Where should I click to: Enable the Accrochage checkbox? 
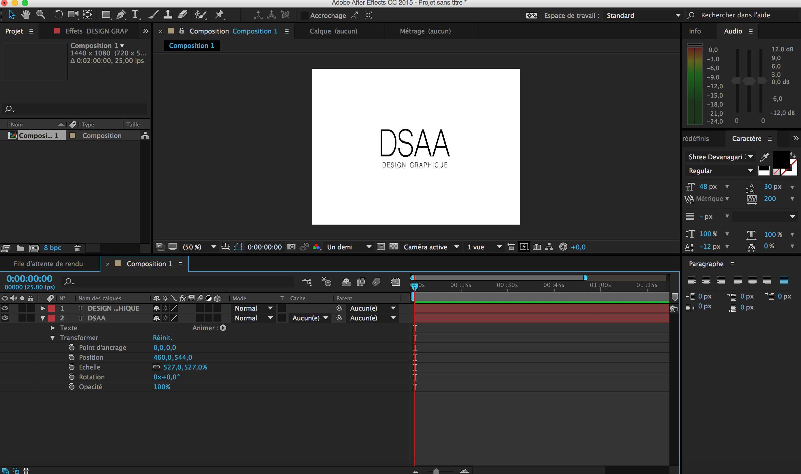click(305, 15)
